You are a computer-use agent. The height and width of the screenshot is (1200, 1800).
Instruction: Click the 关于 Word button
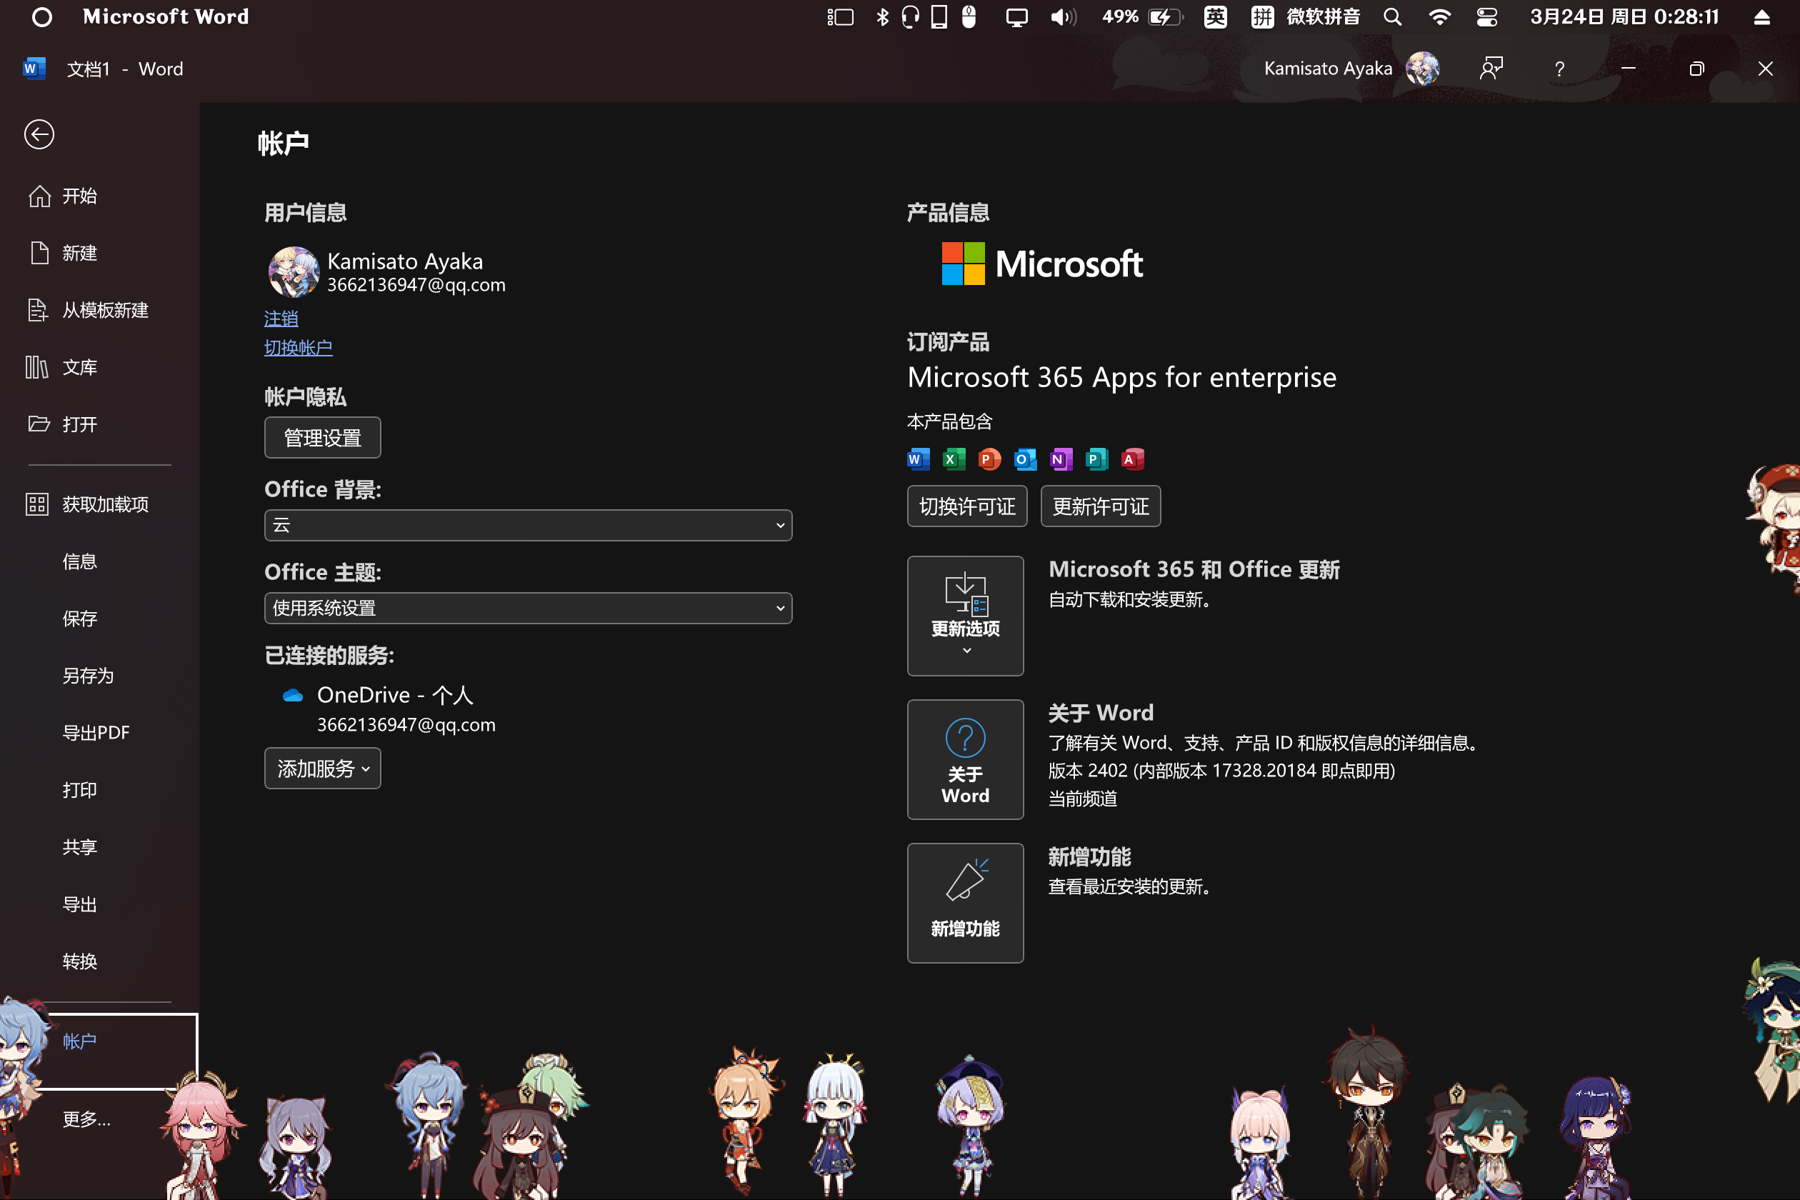pyautogui.click(x=965, y=759)
